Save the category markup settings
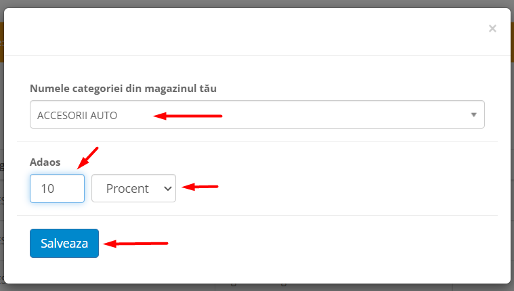 [64, 243]
